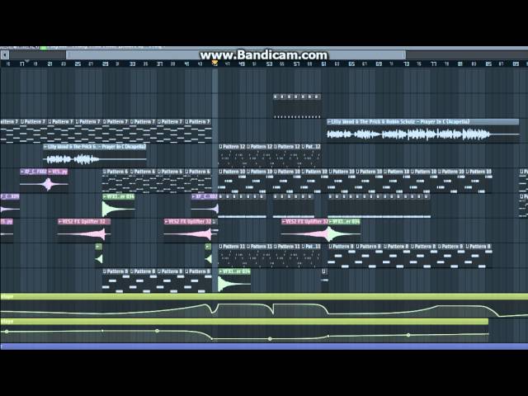Click the scrollbar track right of the thumb

pos(467,55)
